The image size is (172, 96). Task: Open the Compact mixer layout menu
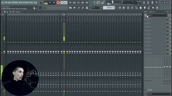coord(17,12)
